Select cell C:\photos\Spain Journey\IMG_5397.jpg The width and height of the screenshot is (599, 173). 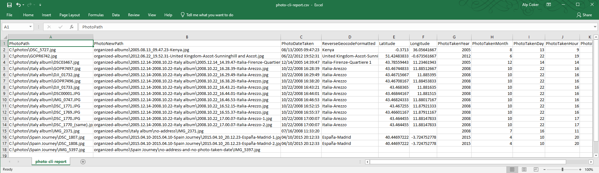51,150
